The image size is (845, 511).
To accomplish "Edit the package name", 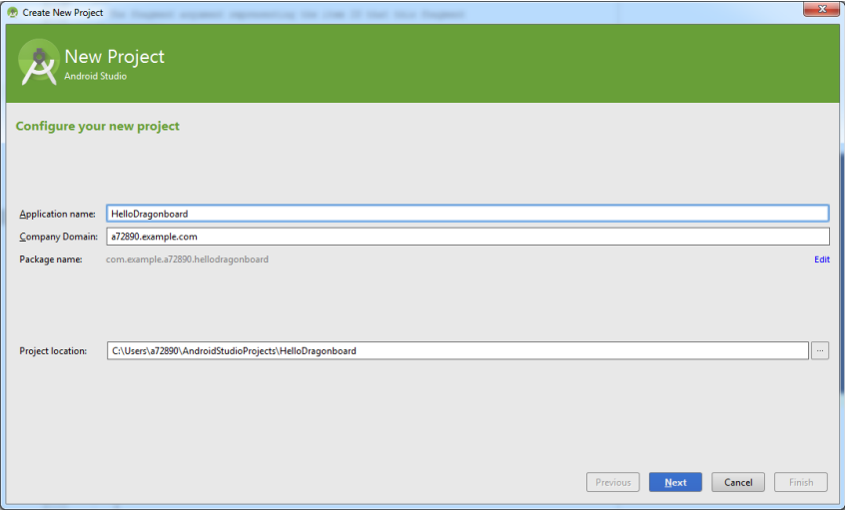I will (821, 259).
